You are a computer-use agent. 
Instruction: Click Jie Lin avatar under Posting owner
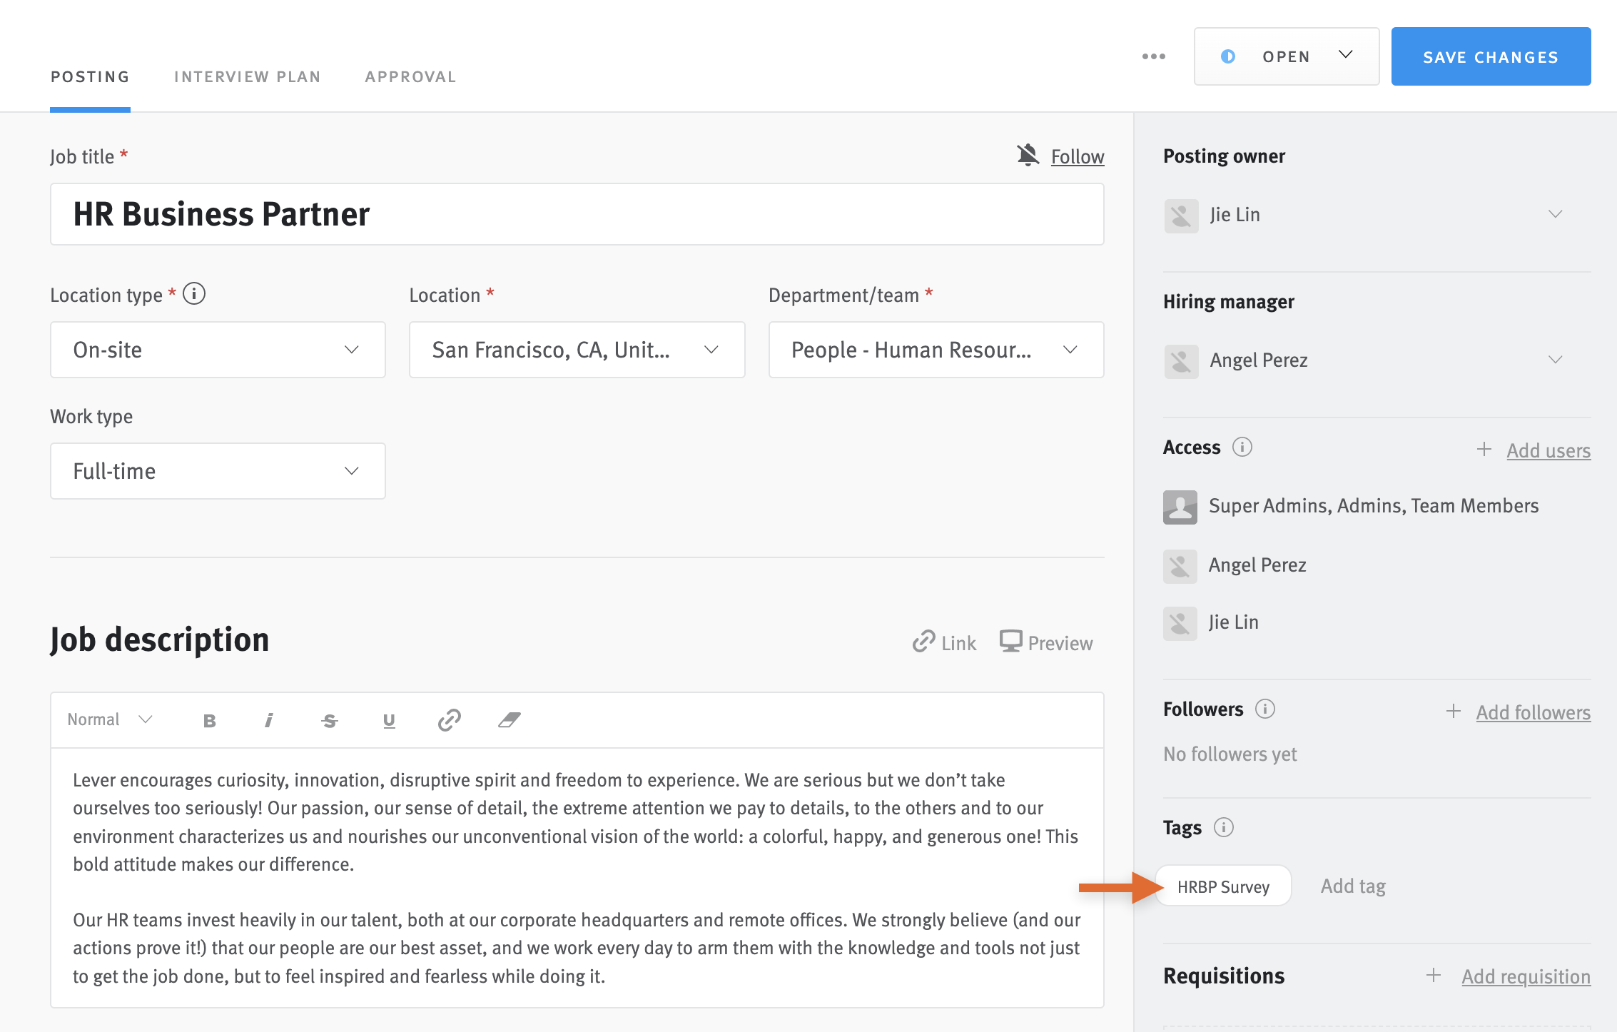[1181, 216]
